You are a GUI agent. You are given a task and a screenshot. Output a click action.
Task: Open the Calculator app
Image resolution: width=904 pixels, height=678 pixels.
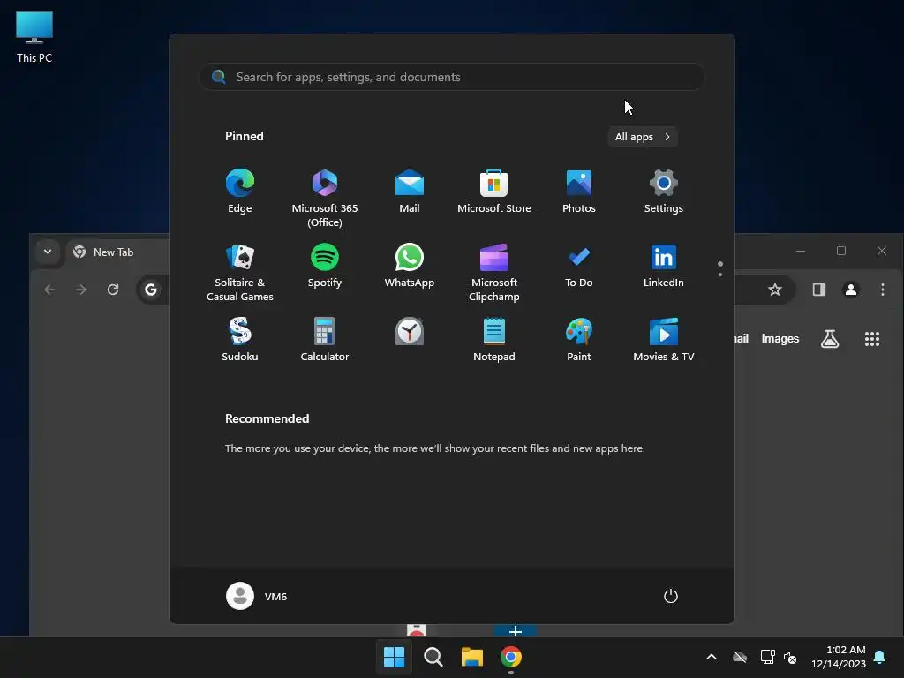click(x=325, y=340)
